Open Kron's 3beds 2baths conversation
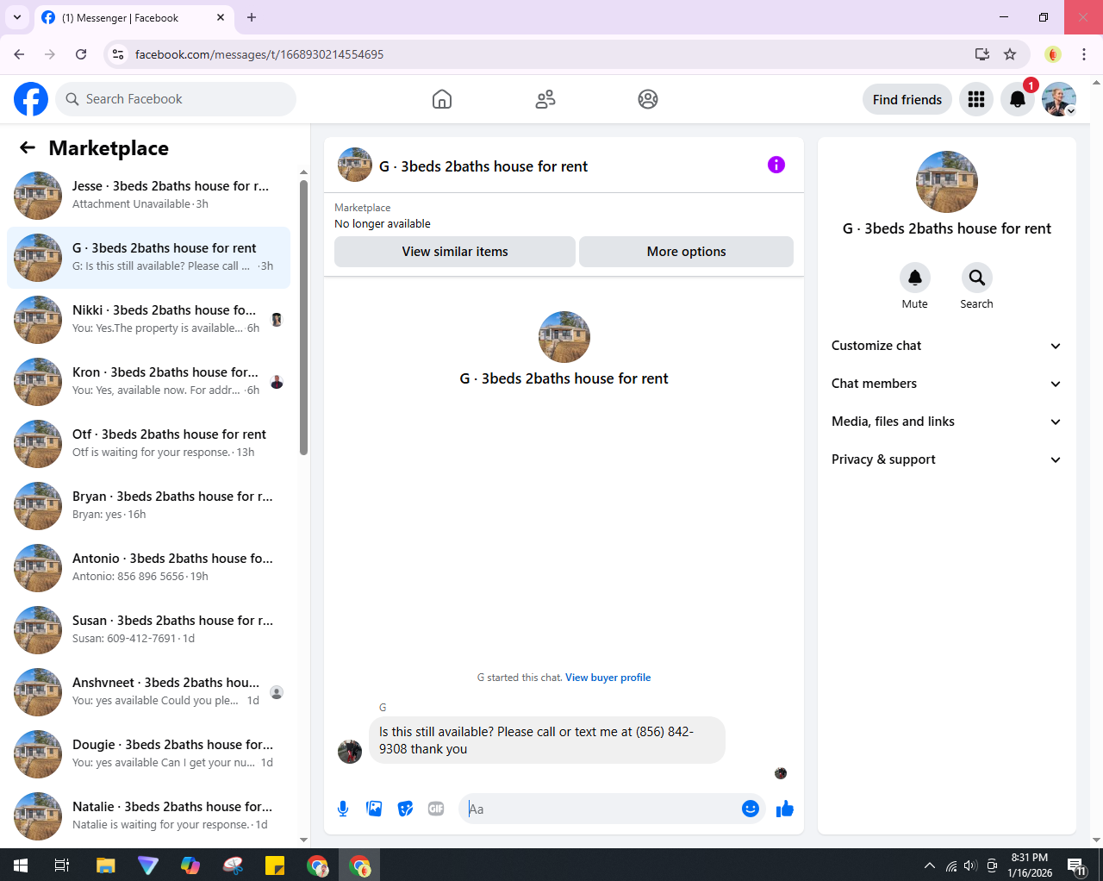The height and width of the screenshot is (881, 1103). (148, 382)
